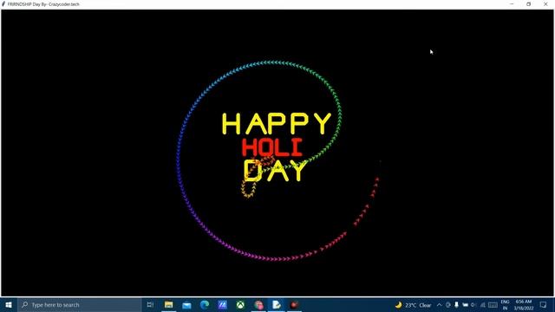Open Microsoft Edge from the taskbar

[205, 304]
